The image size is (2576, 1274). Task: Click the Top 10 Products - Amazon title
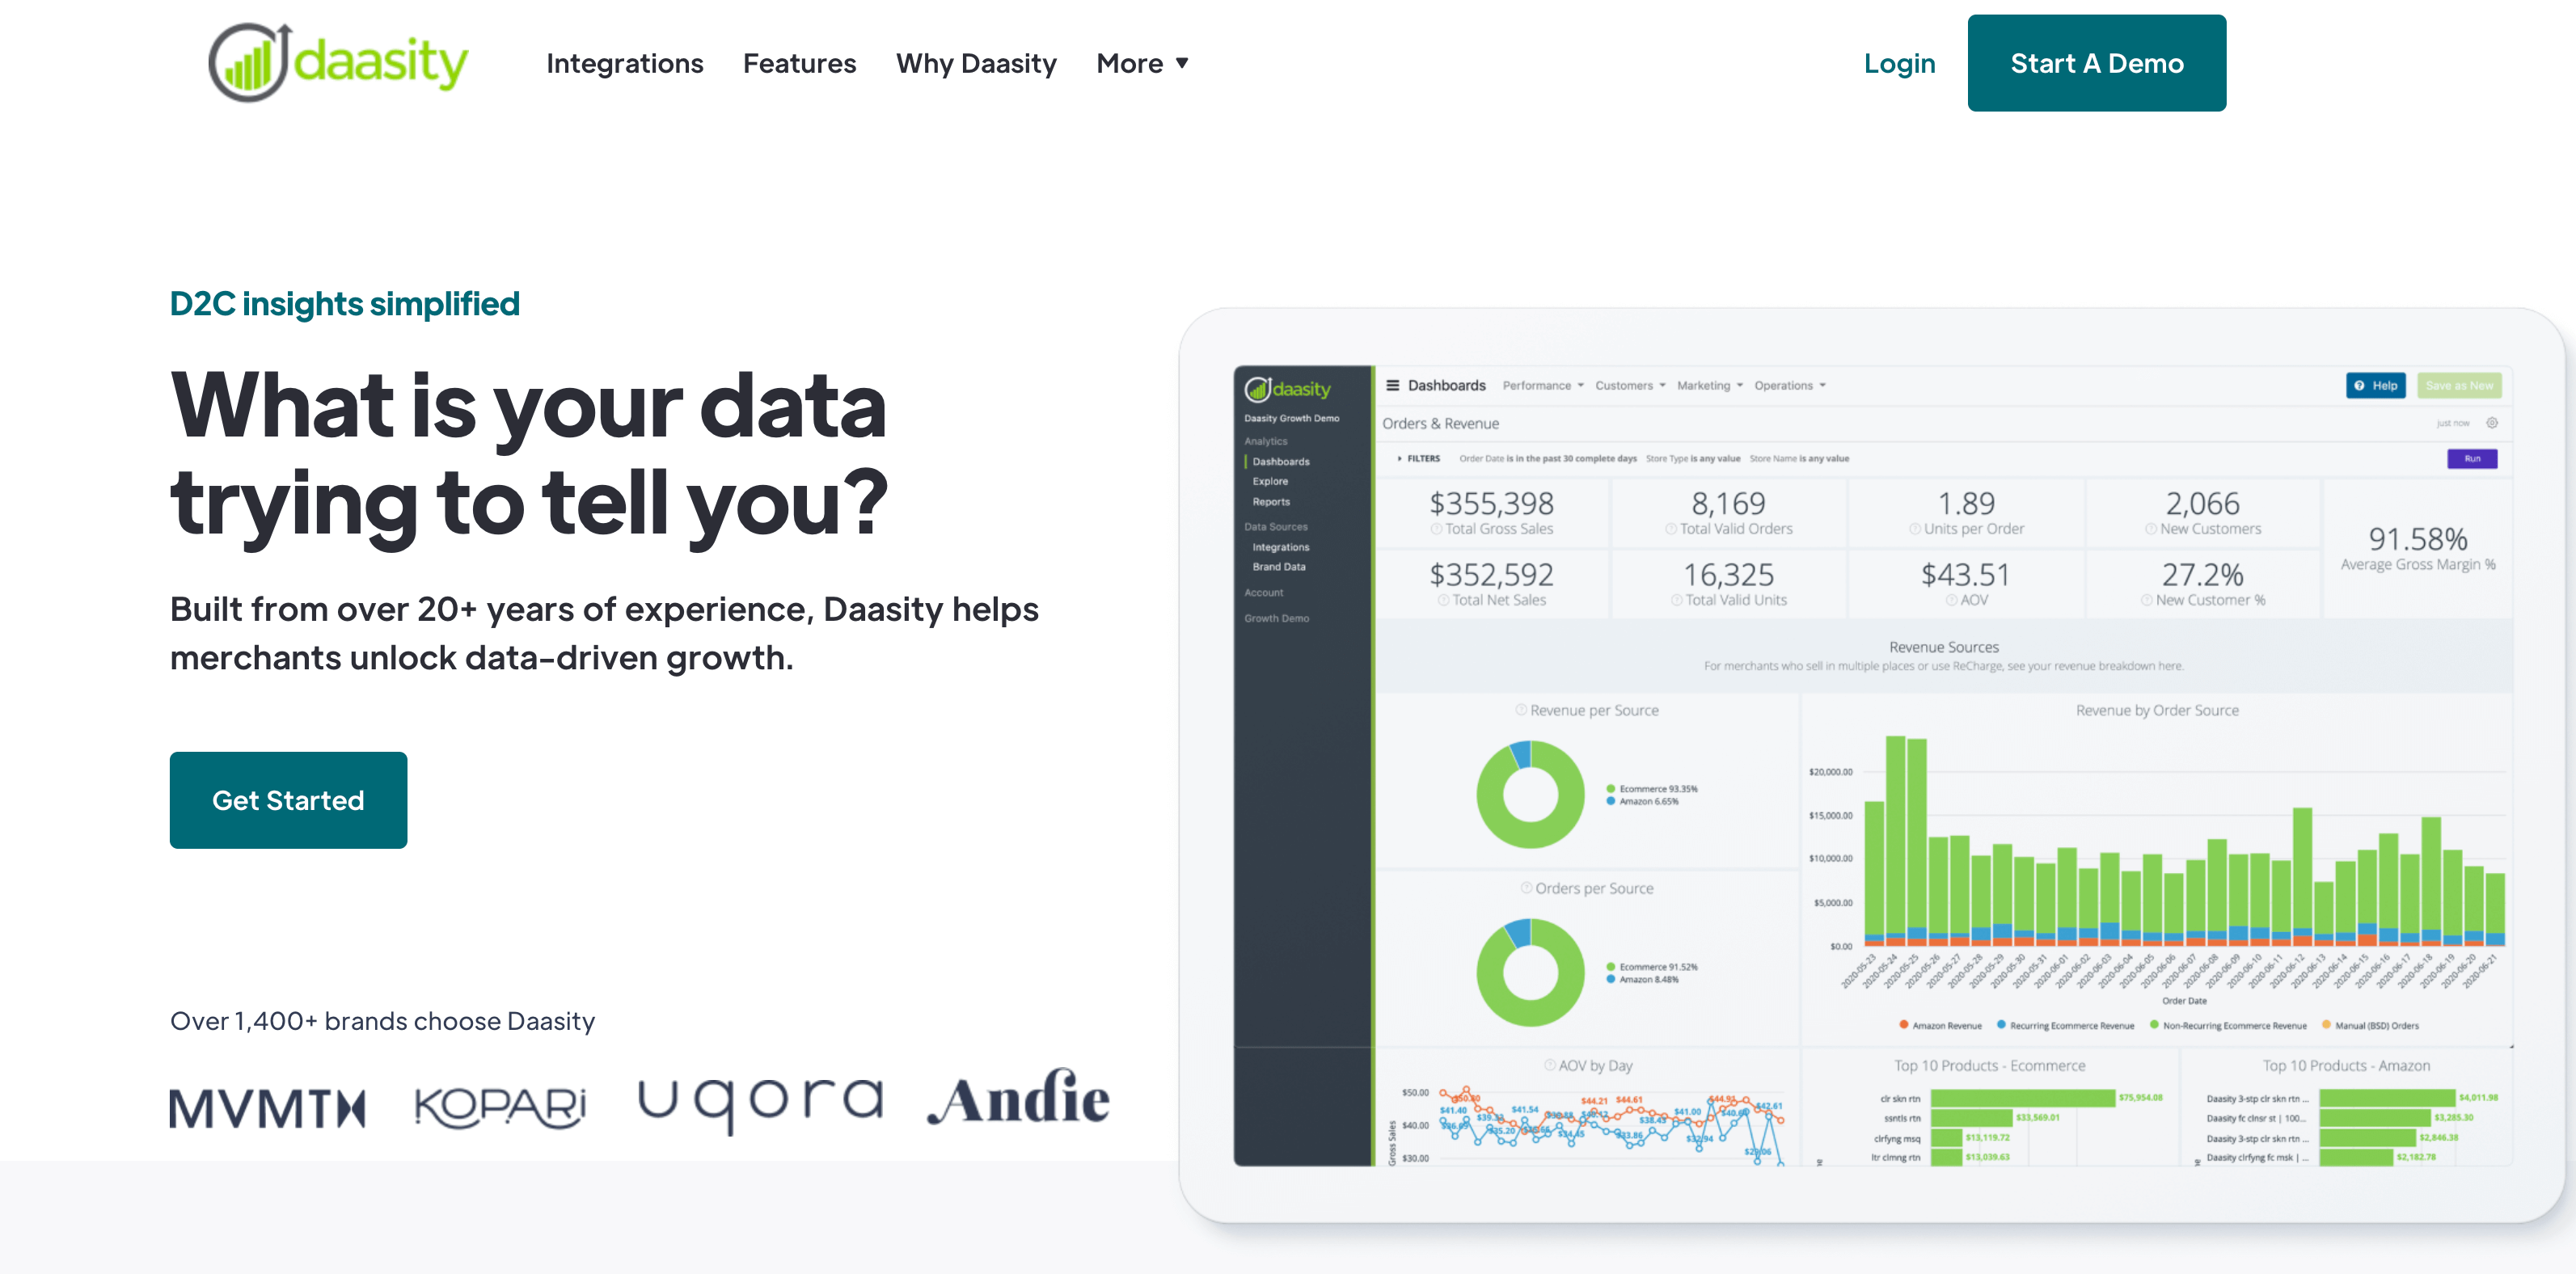2346,1066
